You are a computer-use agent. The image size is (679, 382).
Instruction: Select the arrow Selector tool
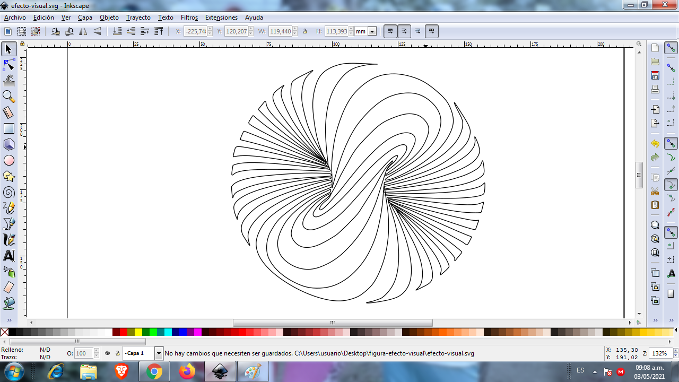(8, 49)
